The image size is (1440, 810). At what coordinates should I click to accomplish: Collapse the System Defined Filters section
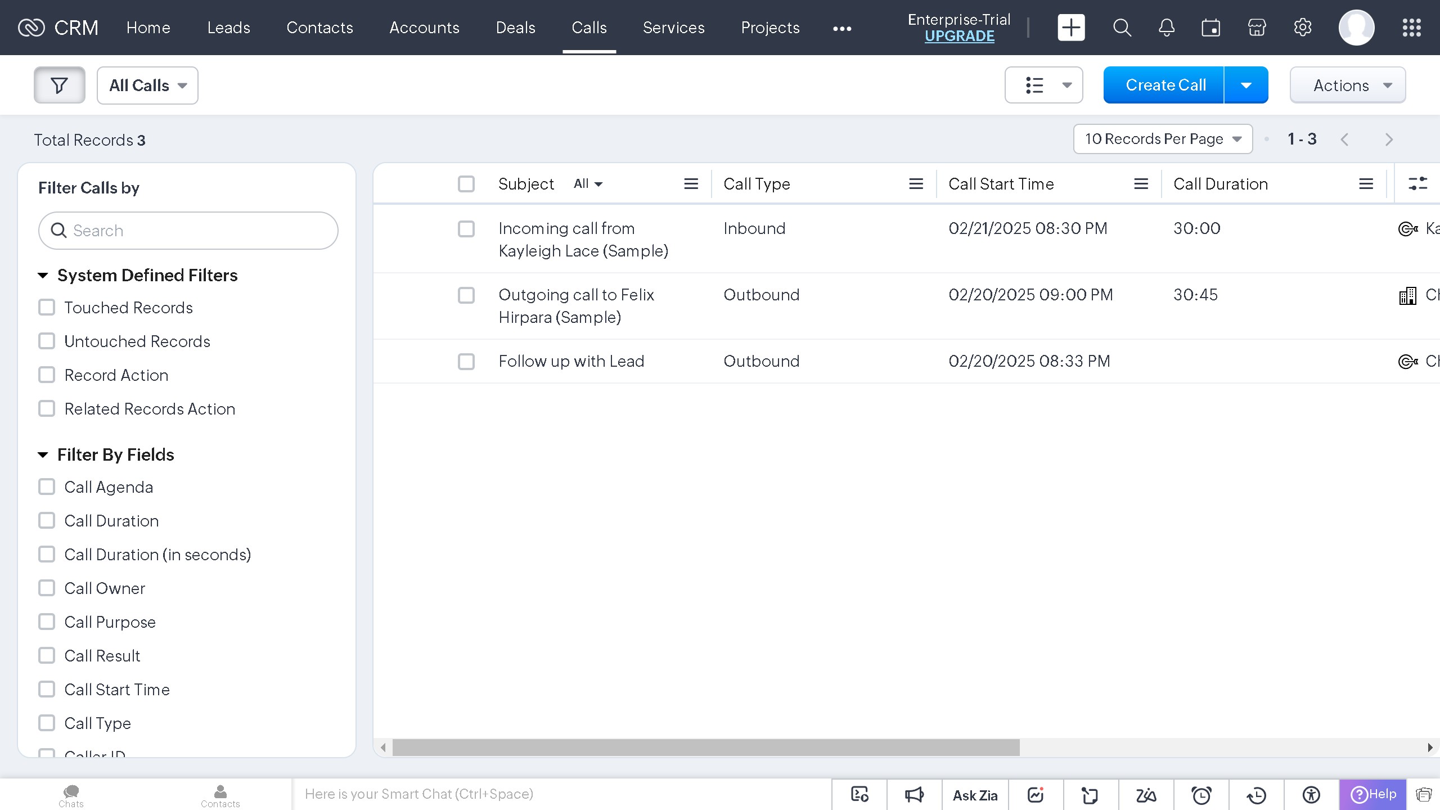point(43,276)
